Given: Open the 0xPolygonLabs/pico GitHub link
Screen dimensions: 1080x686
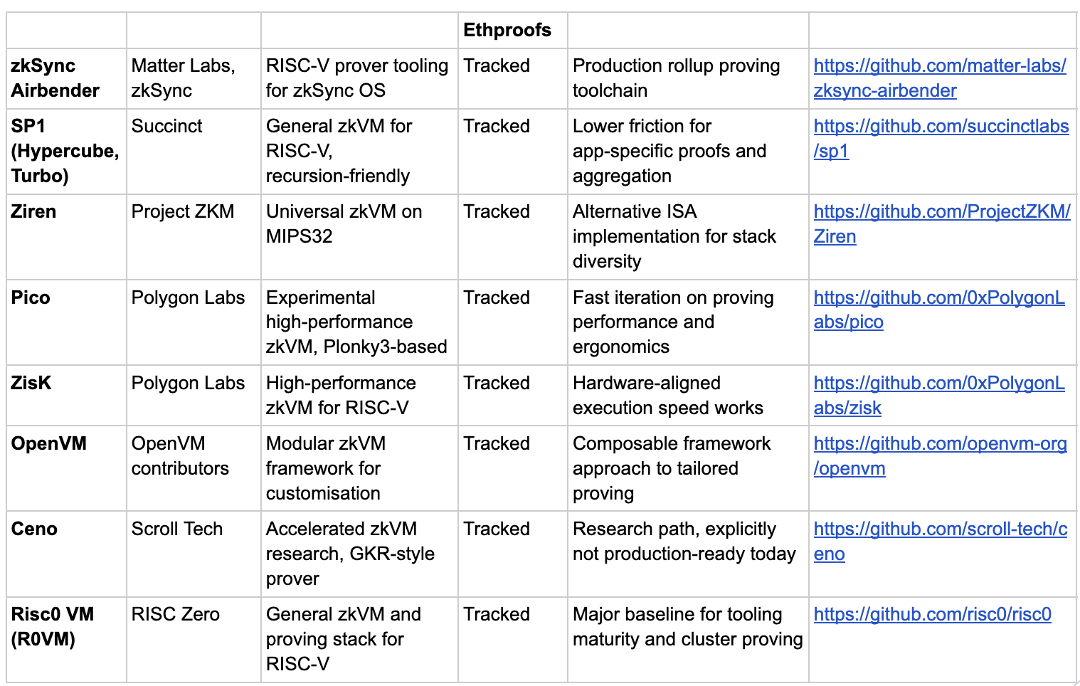Looking at the screenshot, I should (938, 310).
